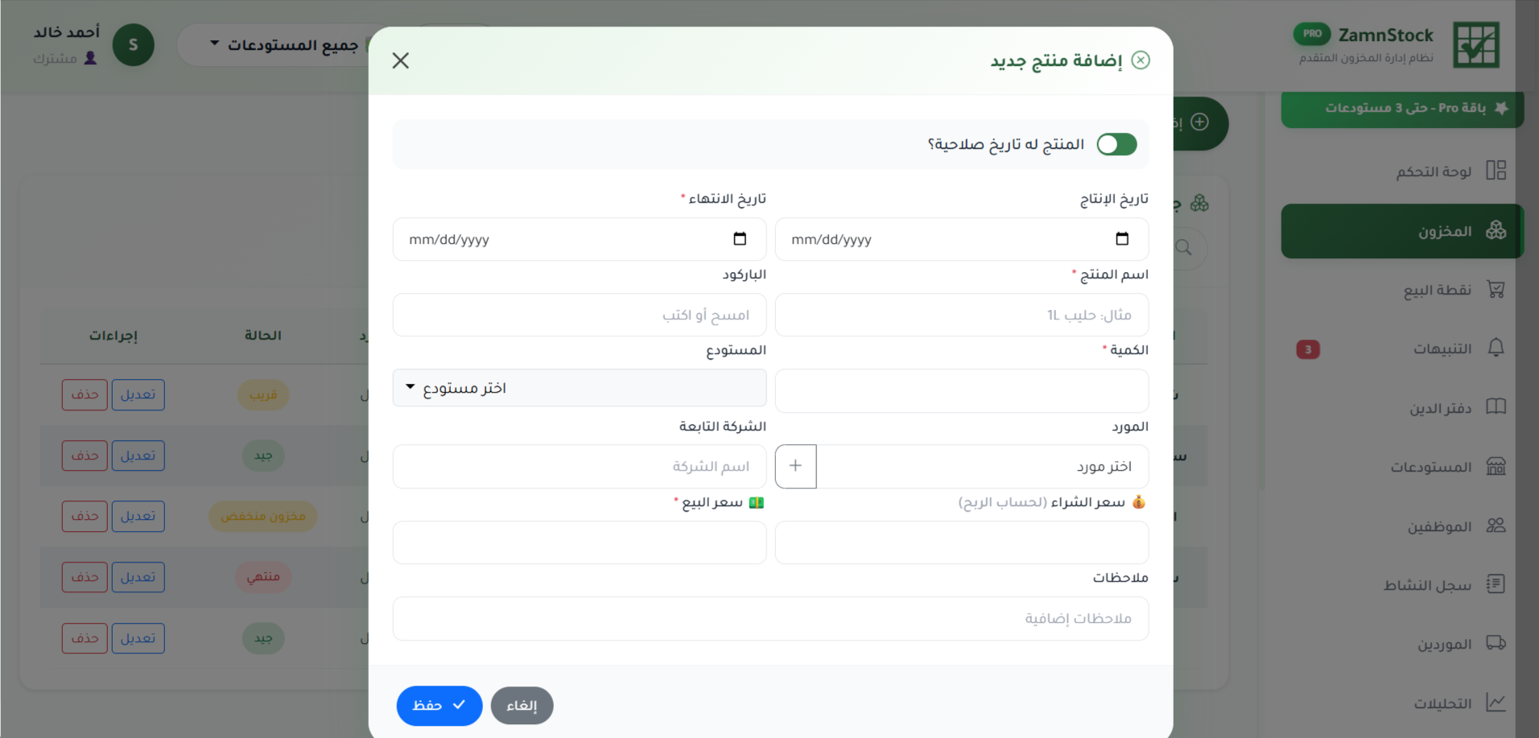Image resolution: width=1539 pixels, height=738 pixels.
Task: Open expiry date calendar picker icon
Action: coord(740,239)
